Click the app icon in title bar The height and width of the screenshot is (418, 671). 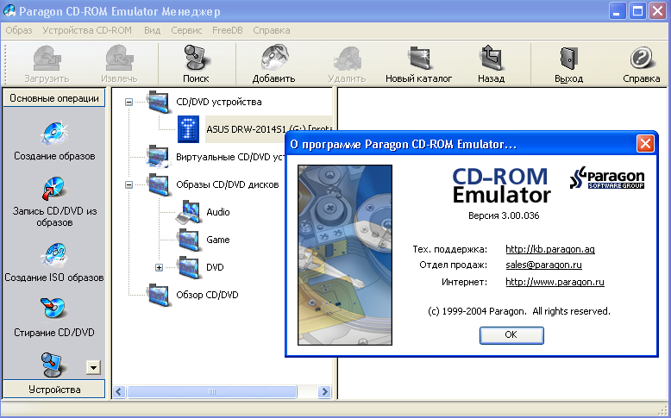pyautogui.click(x=9, y=11)
